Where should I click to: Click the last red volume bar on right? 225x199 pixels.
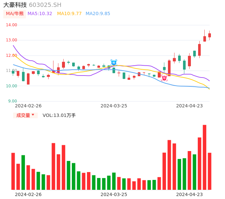[210, 171]
